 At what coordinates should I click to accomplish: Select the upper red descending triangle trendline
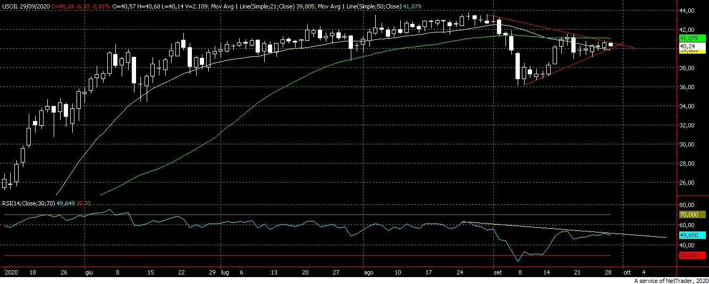coord(561,31)
